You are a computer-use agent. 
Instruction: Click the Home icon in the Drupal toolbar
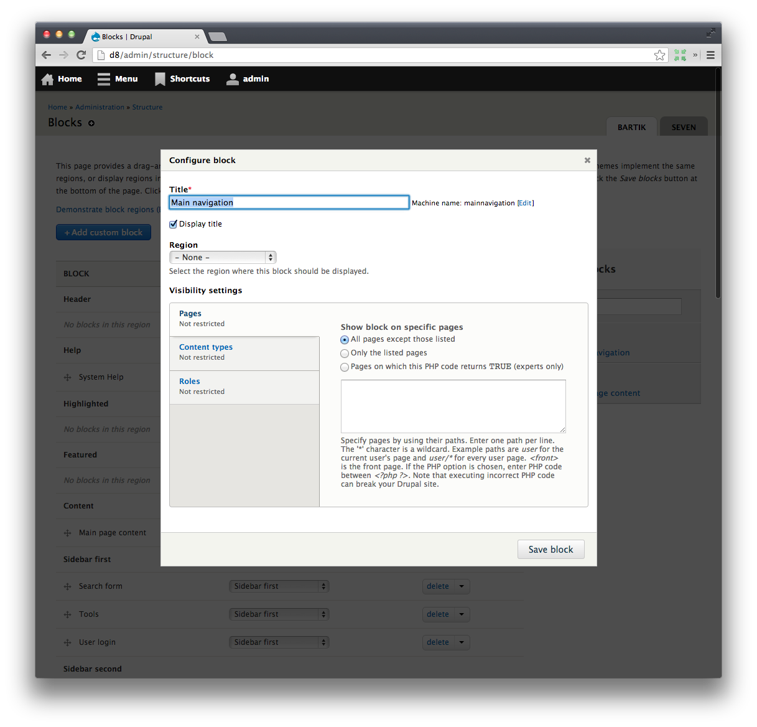click(x=47, y=79)
